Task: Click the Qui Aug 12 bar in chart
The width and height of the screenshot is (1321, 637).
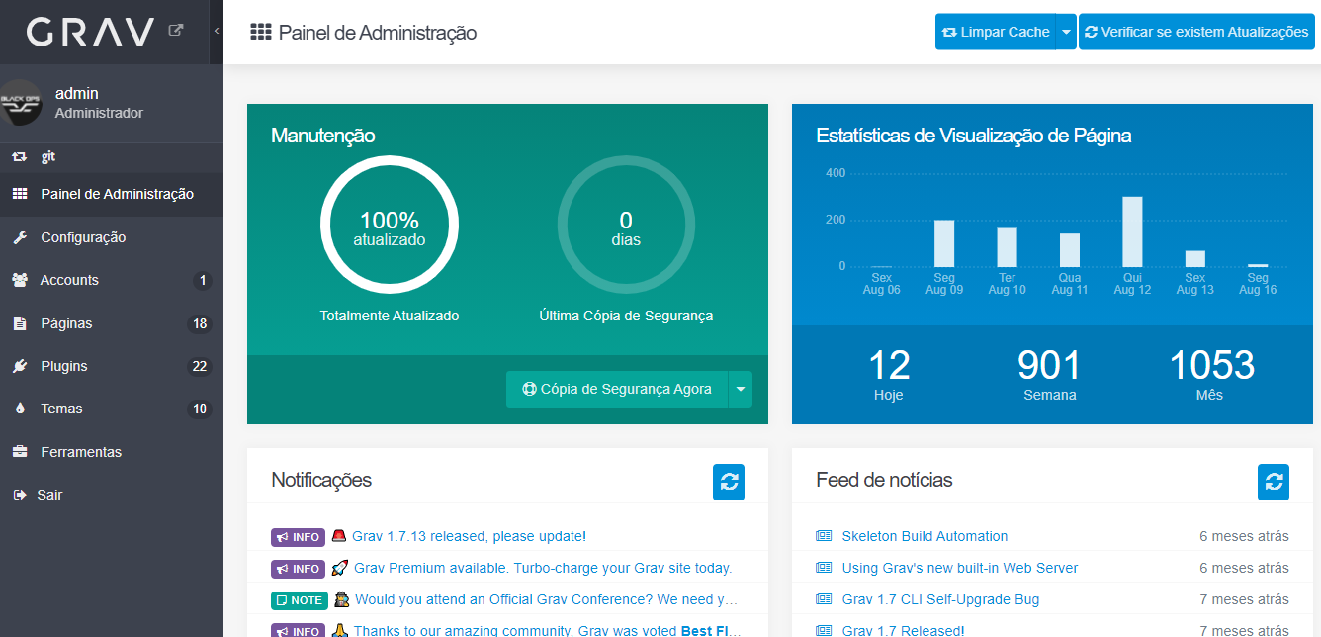Action: coord(1132,231)
